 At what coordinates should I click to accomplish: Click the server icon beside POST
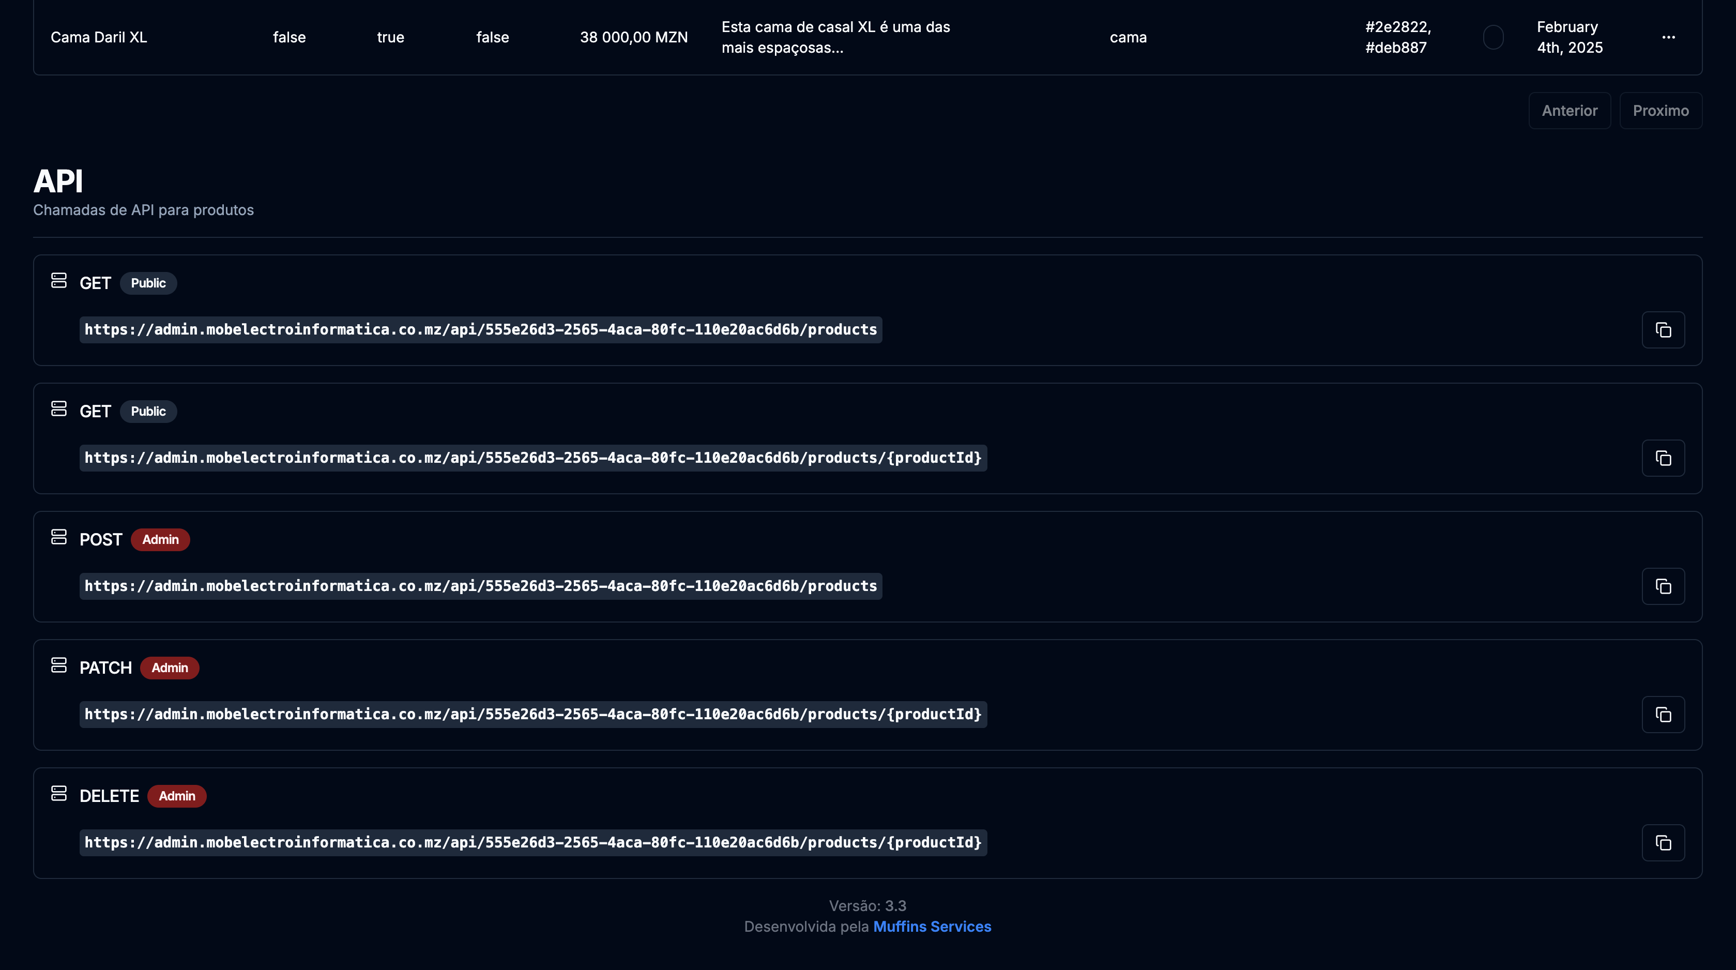58,537
